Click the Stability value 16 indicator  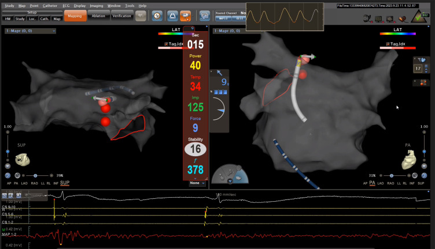pos(195,149)
